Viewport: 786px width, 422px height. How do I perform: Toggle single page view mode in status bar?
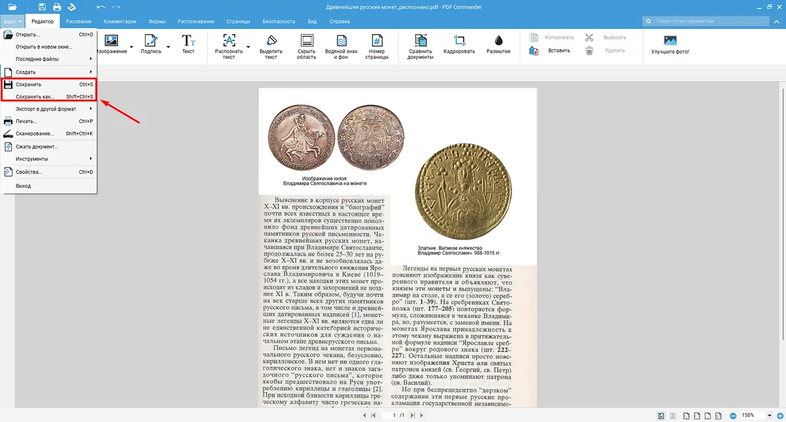point(662,415)
